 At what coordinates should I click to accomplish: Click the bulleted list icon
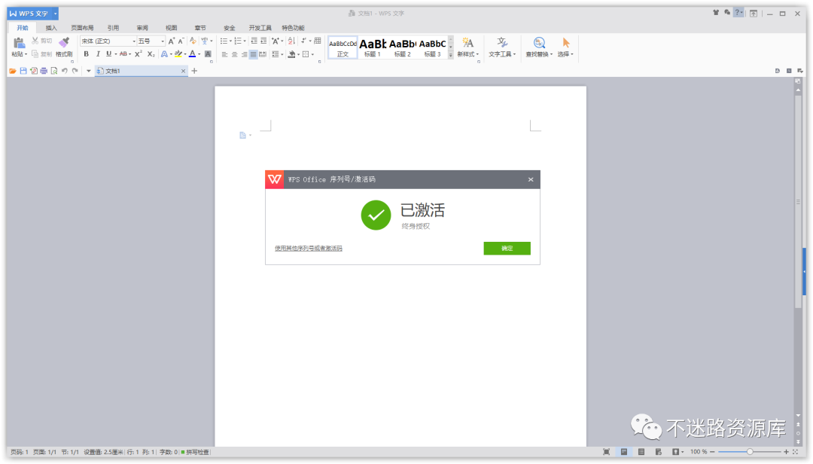point(224,41)
